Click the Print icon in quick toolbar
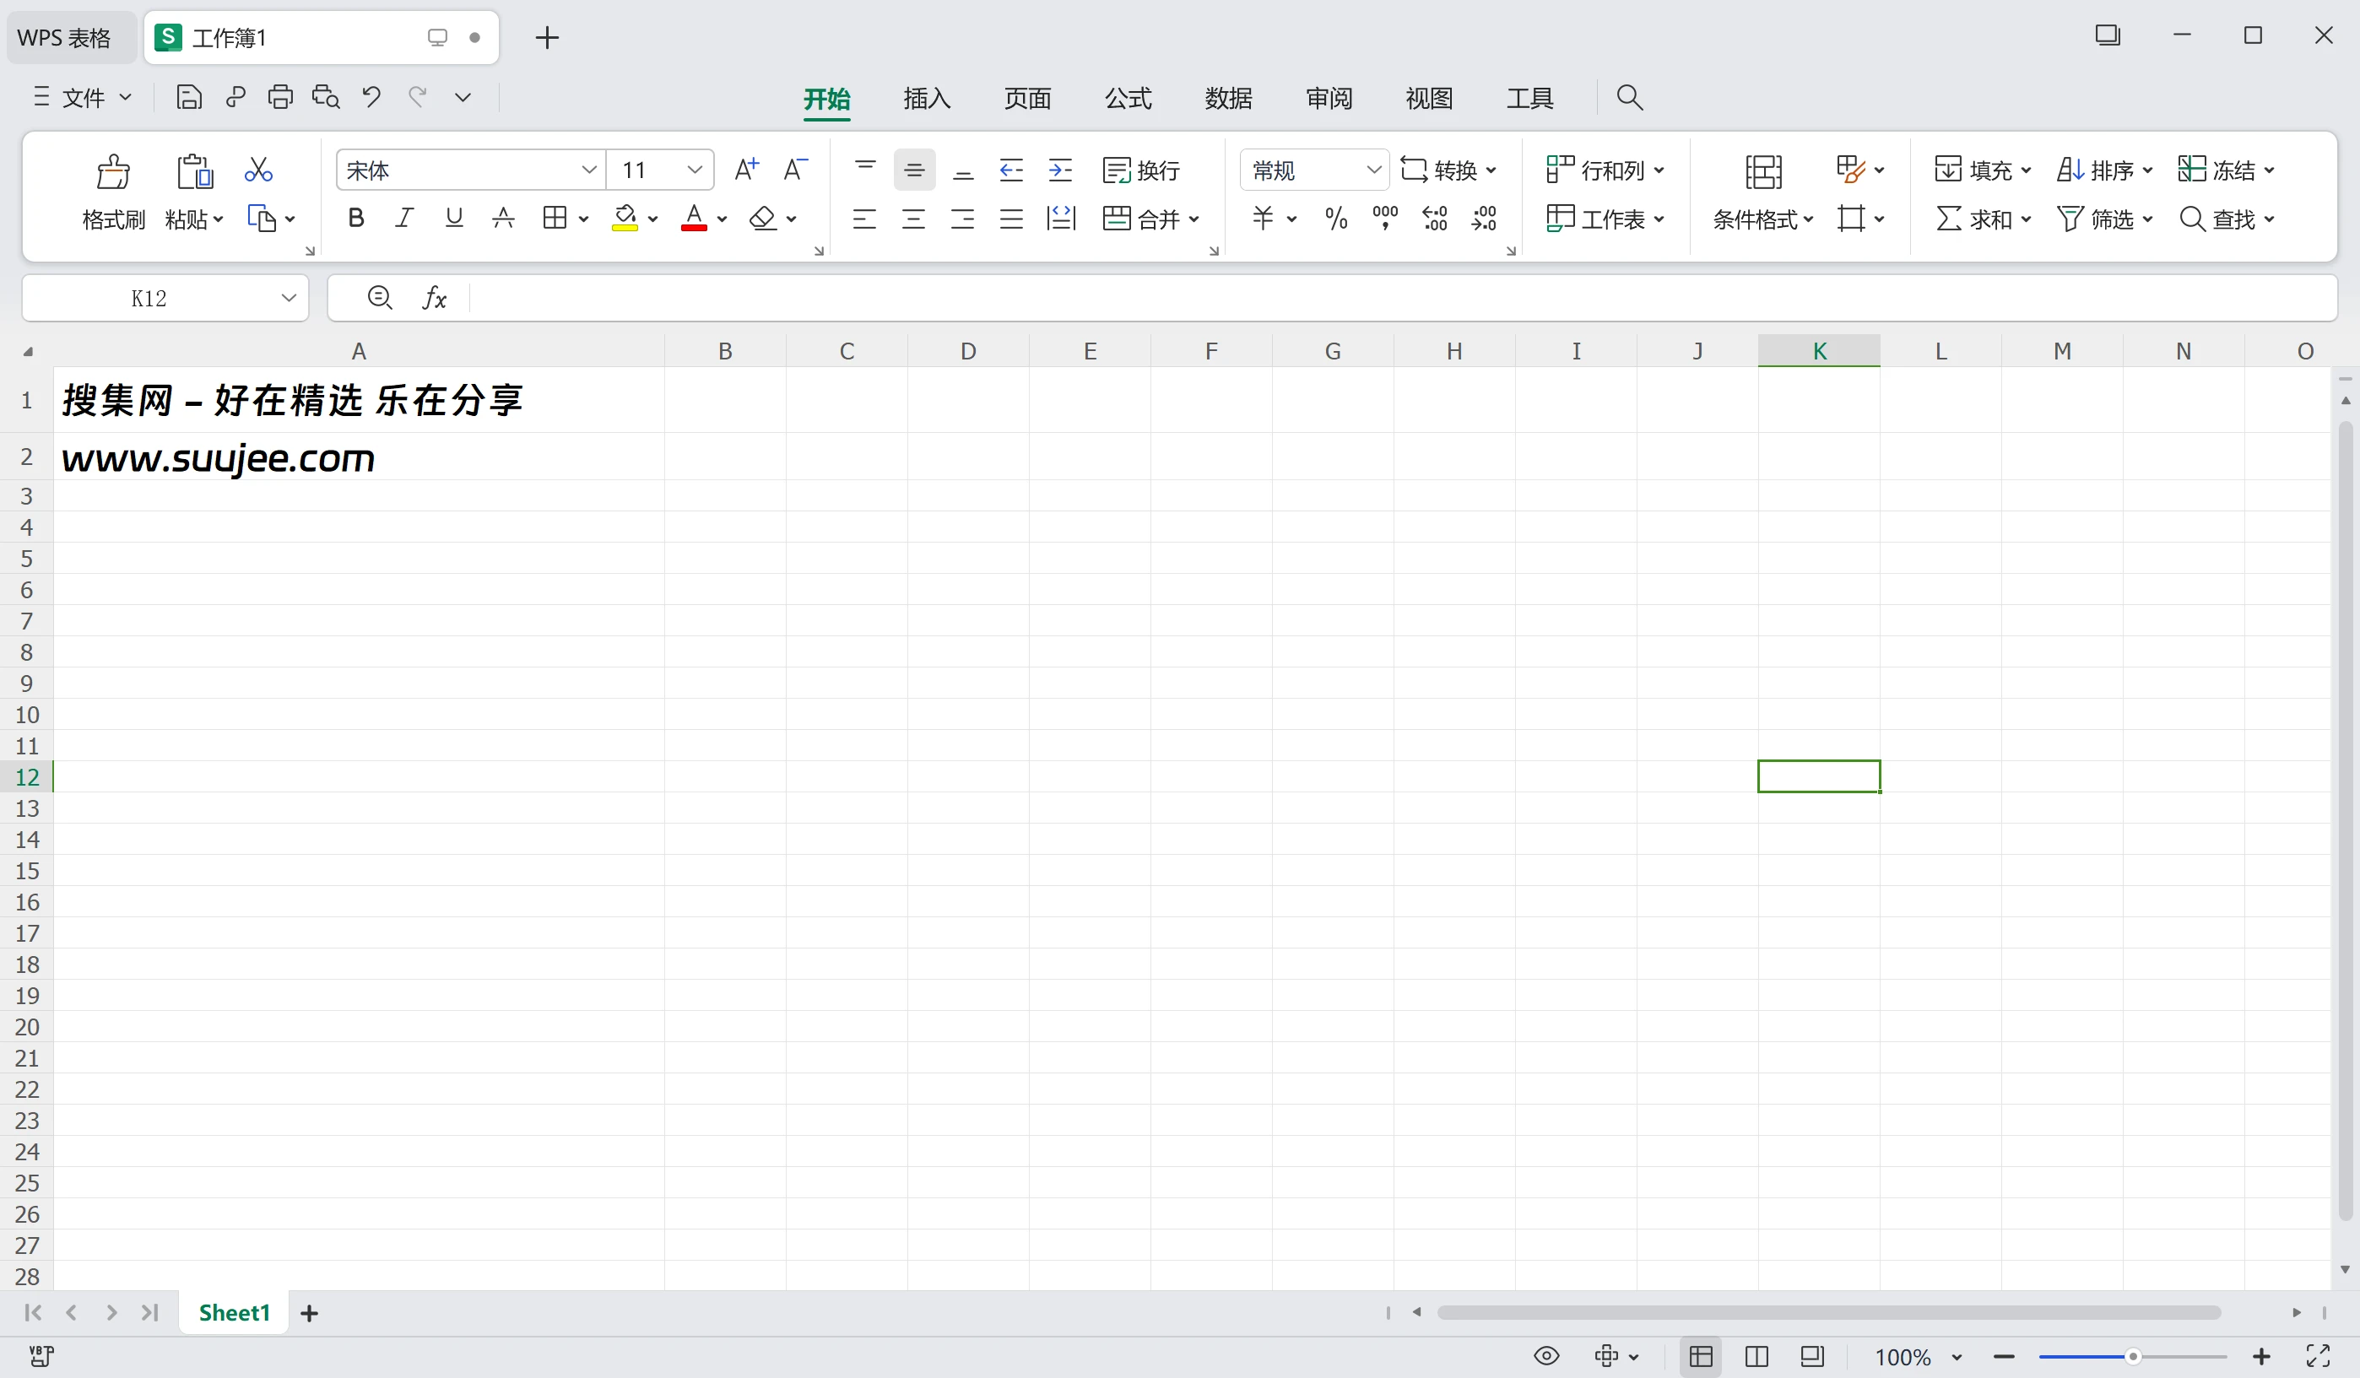 280,97
